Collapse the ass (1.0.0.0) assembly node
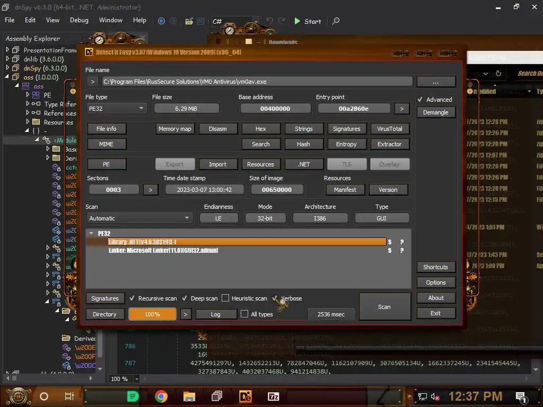The width and height of the screenshot is (543, 407). click(x=7, y=77)
